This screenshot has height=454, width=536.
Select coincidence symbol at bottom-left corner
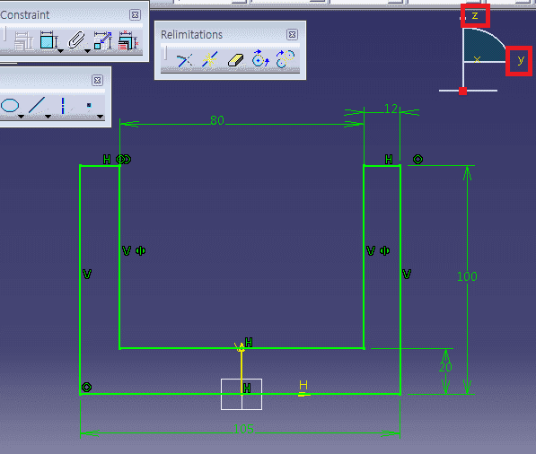87,387
